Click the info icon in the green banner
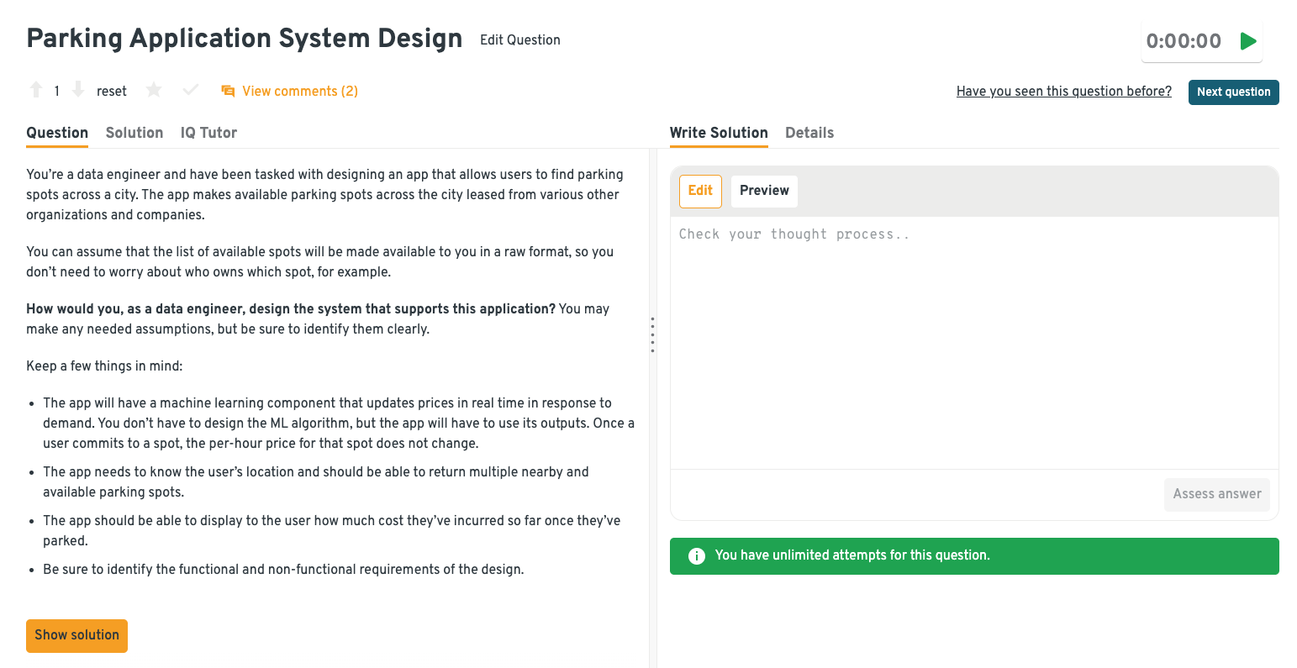Screen dimensions: 1297x668 [x=696, y=555]
